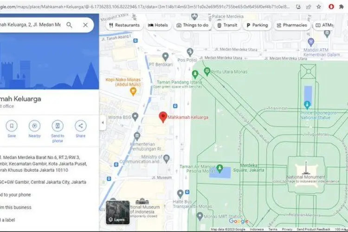Click the Merdeka Square, Jakarta label
The image size is (348, 232).
pyautogui.click(x=249, y=168)
